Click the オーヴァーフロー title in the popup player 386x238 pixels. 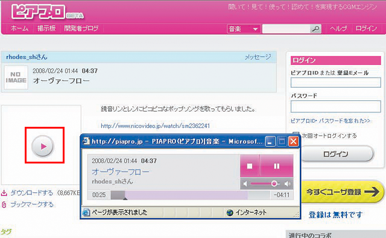point(121,171)
